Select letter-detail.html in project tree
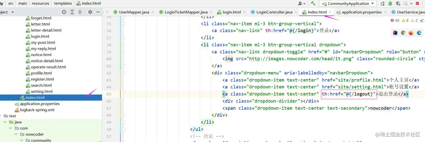Screen dimensions: 425x142 coord(46,30)
